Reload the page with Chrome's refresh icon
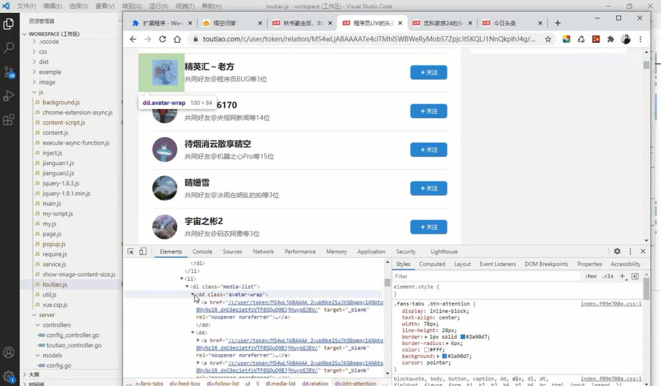This screenshot has height=386, width=661. [x=162, y=39]
